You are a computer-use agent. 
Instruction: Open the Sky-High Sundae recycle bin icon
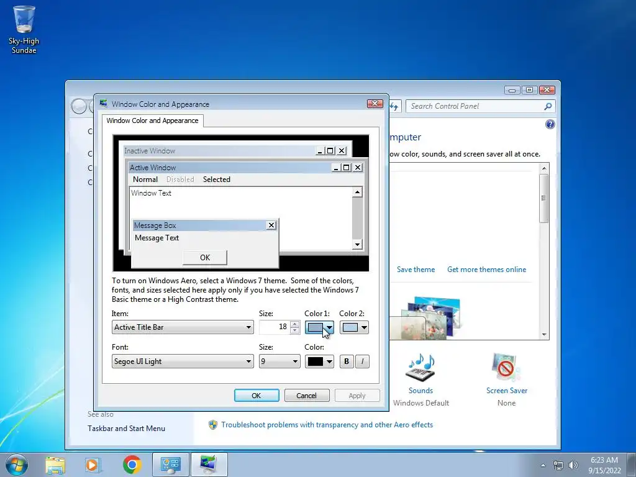[x=24, y=29]
